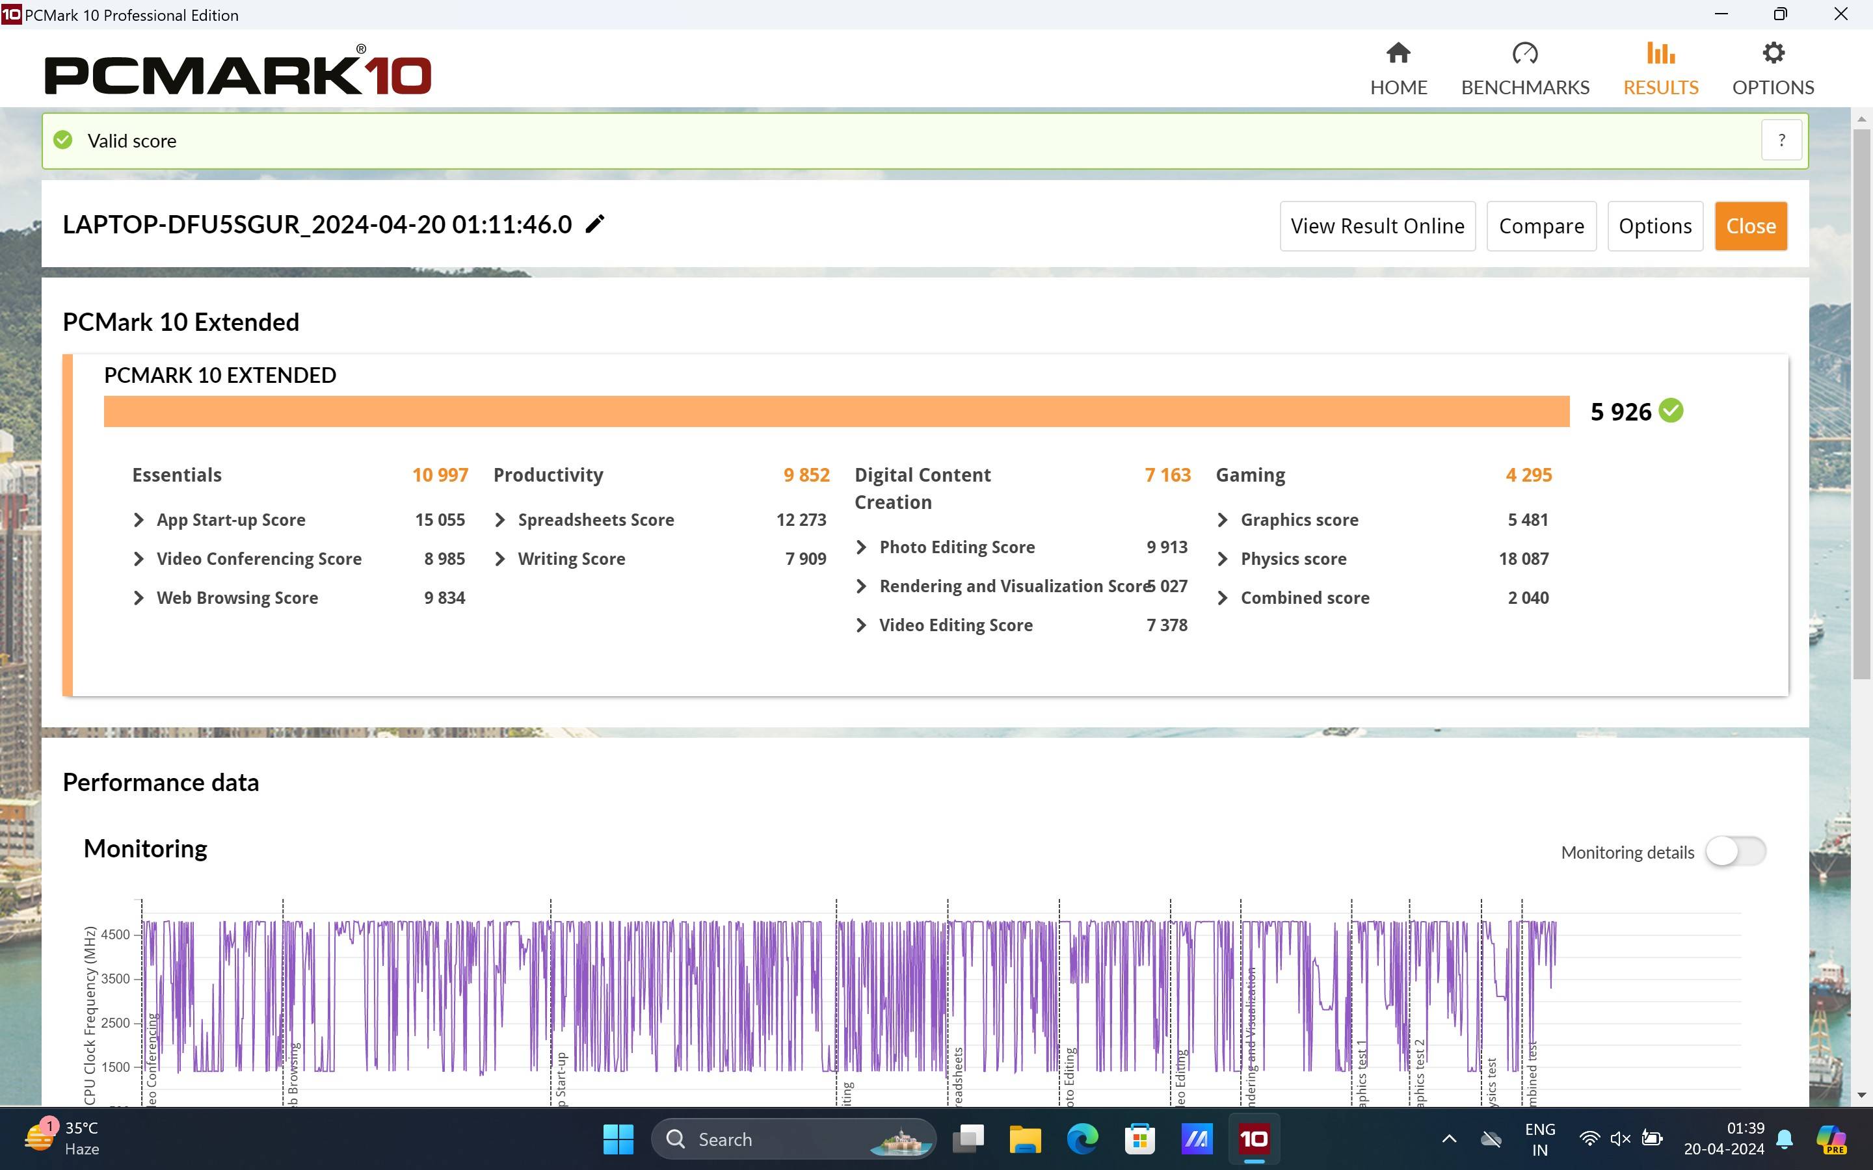1873x1170 pixels.
Task: Expand Spreadsheets Score details
Action: (500, 520)
